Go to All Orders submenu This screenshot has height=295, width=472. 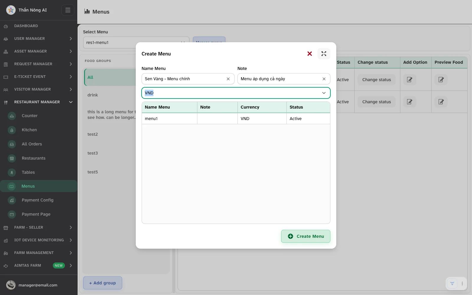(x=32, y=144)
